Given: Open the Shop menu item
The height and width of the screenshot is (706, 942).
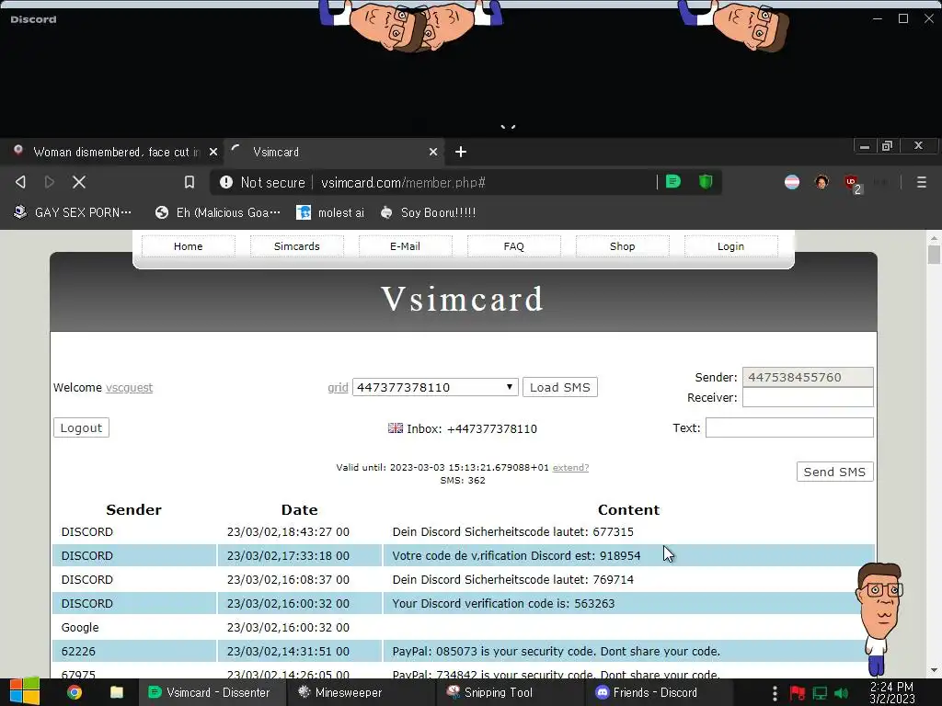Looking at the screenshot, I should pos(623,246).
